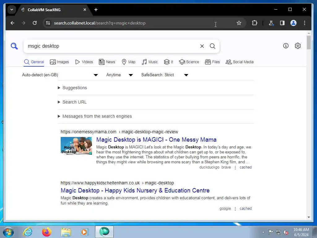The image size is (317, 238).
Task: Close the CollabVM SearXNG tab
Action: coord(85,10)
